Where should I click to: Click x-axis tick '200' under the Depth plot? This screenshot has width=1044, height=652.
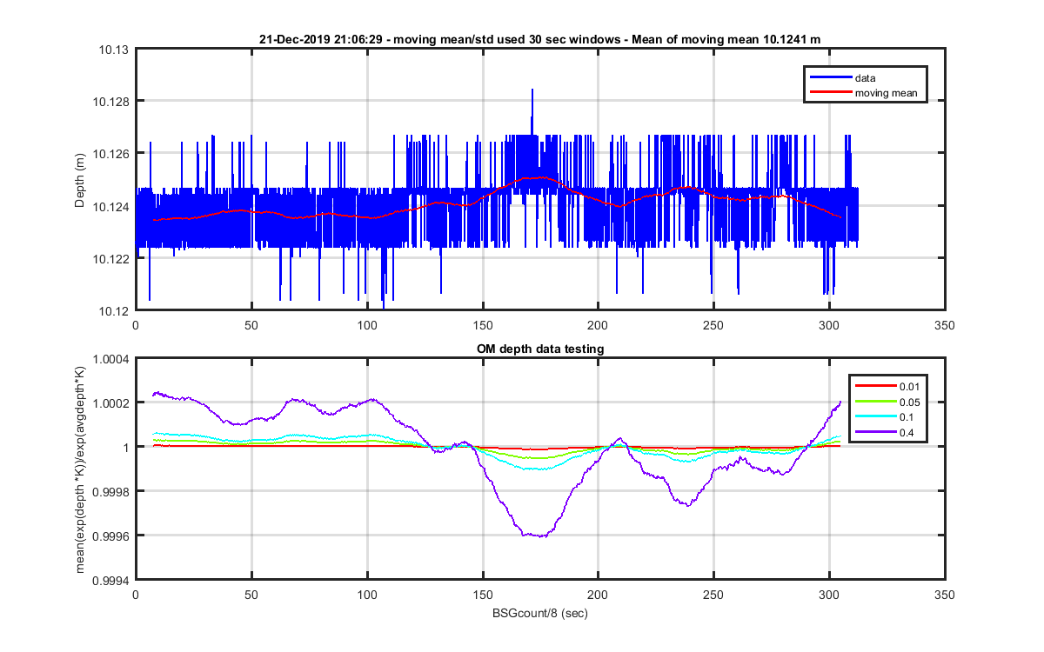tap(598, 325)
